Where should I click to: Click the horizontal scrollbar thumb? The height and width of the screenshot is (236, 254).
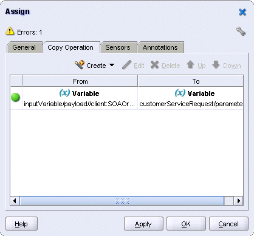pos(122,201)
